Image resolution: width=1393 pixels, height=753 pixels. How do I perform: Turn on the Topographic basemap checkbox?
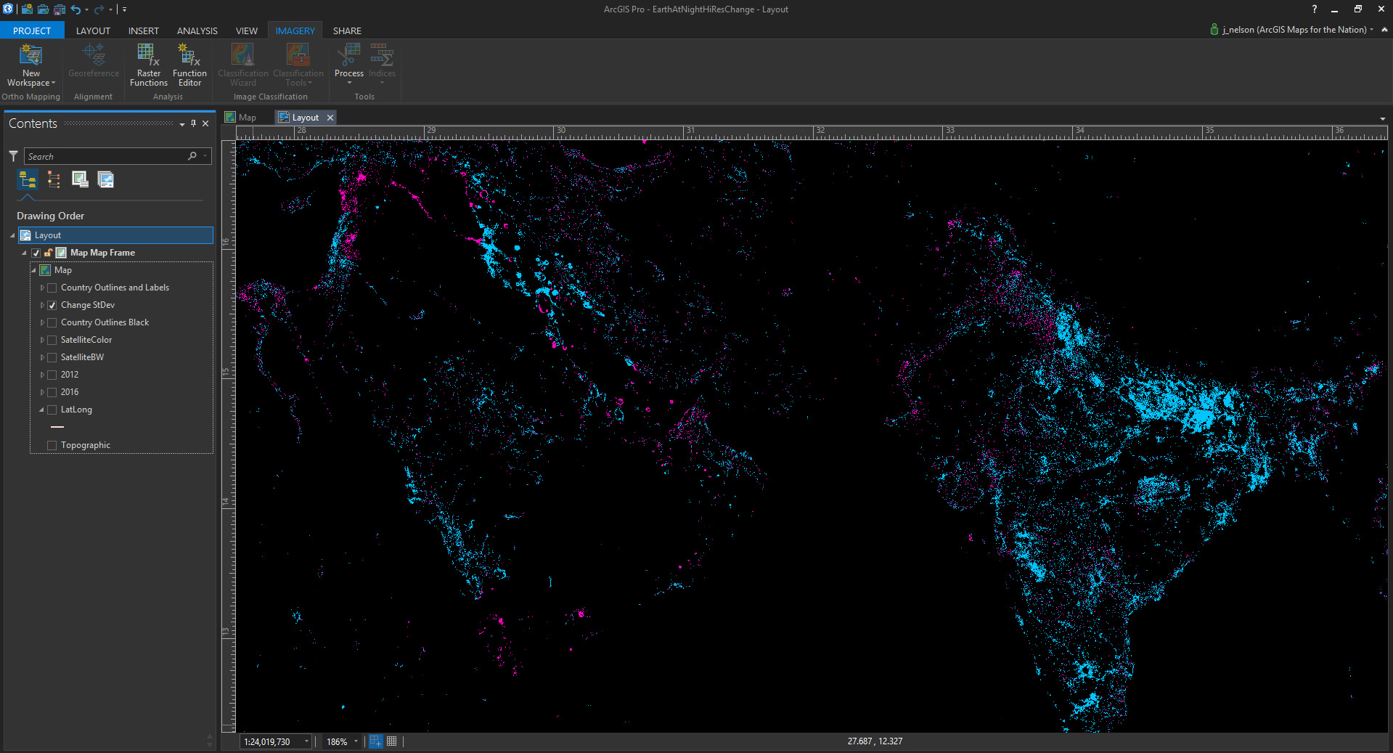pos(52,445)
